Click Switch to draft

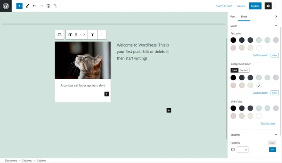click(224, 6)
